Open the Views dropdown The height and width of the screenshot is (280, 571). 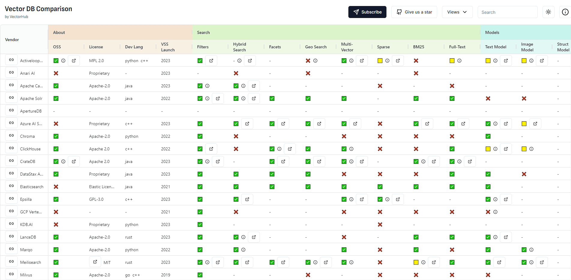pyautogui.click(x=457, y=12)
